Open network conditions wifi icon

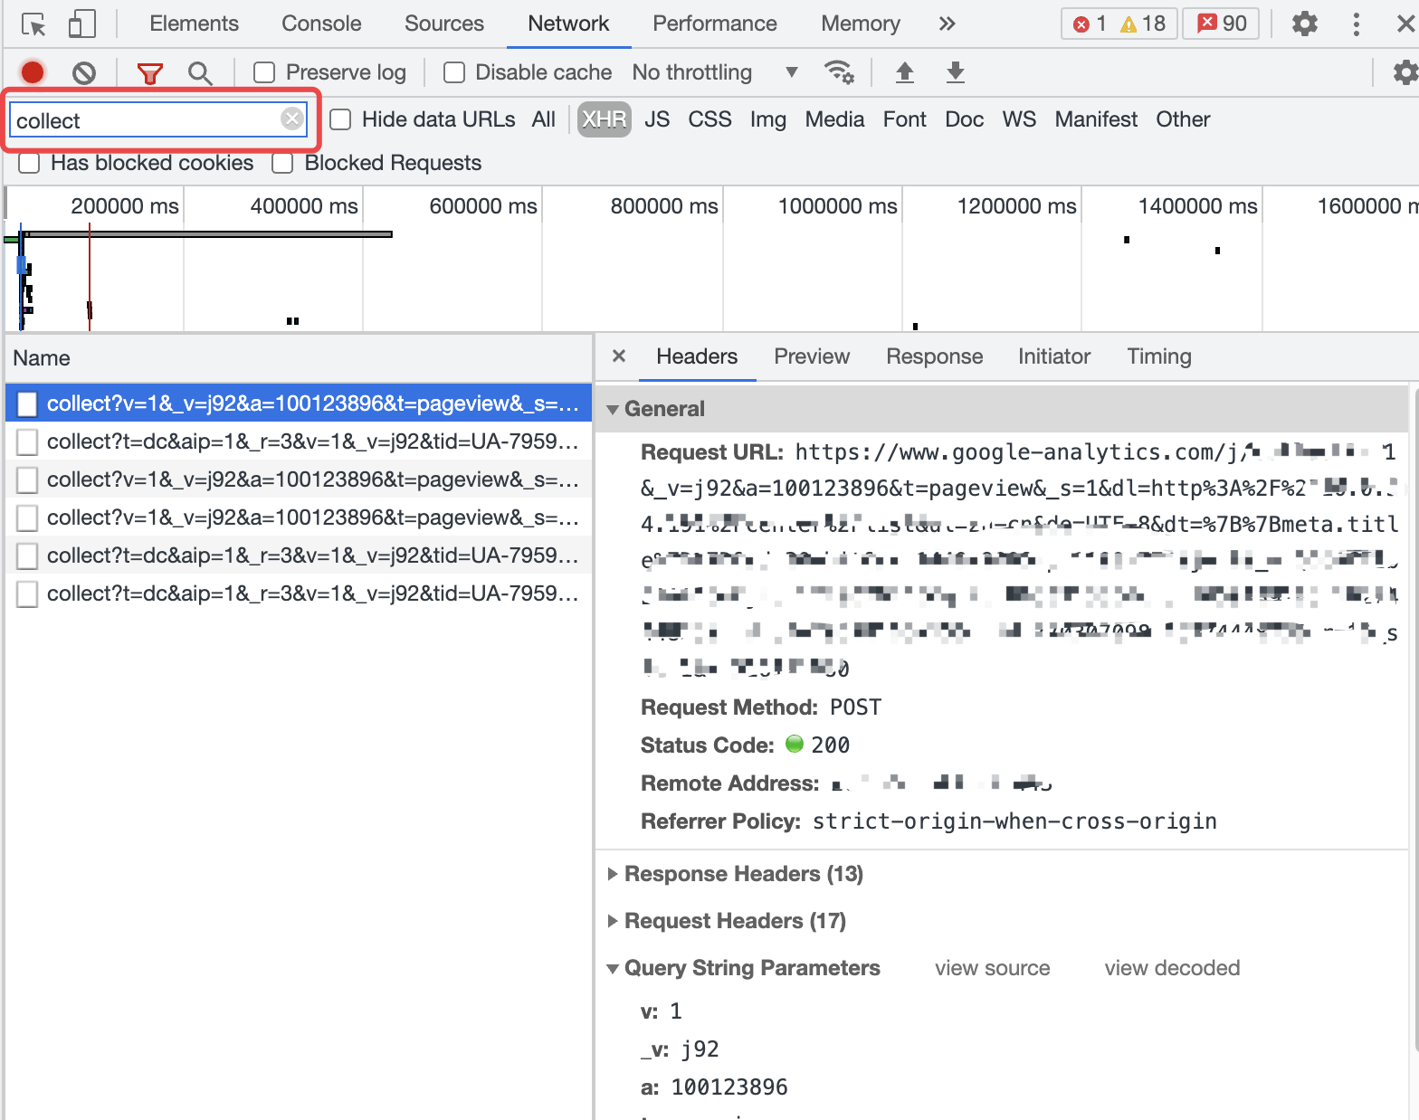839,71
